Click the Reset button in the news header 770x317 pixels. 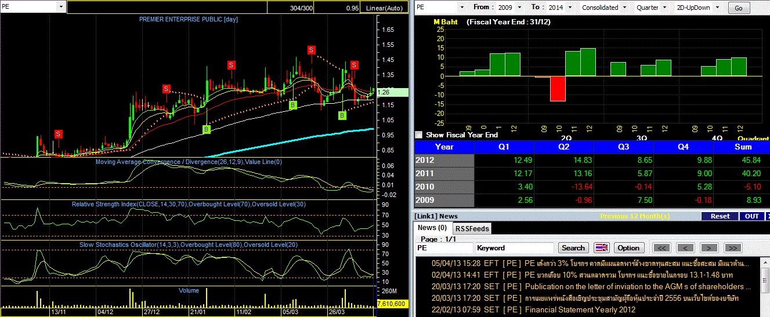(720, 216)
